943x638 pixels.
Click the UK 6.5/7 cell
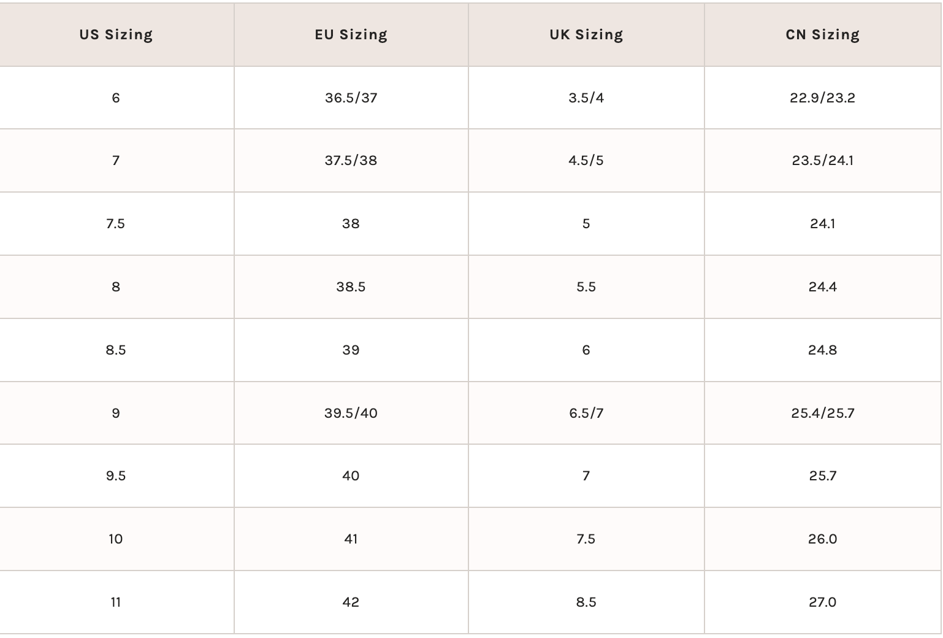pos(586,413)
